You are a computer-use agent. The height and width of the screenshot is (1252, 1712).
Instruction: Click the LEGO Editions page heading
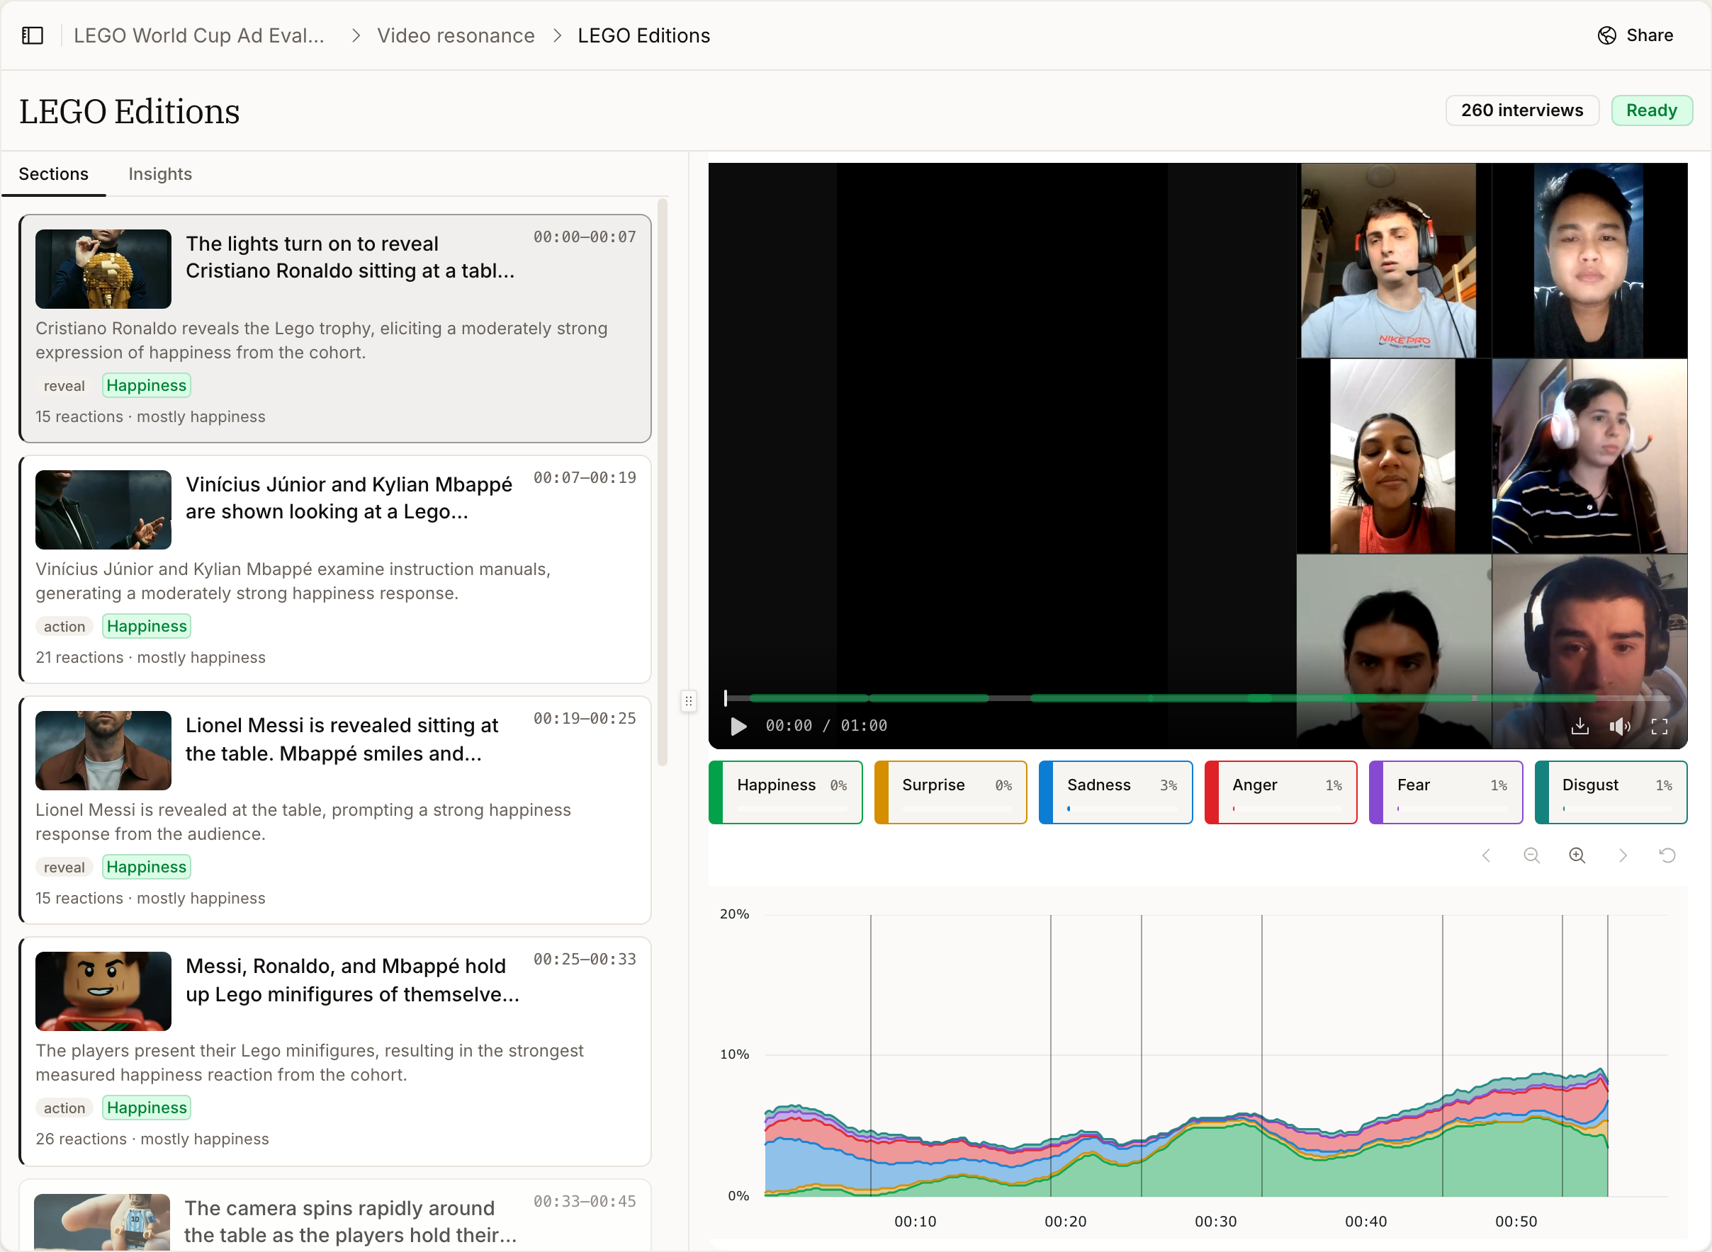tap(130, 111)
